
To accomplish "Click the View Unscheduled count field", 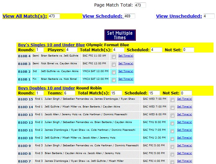I will 209,16.
